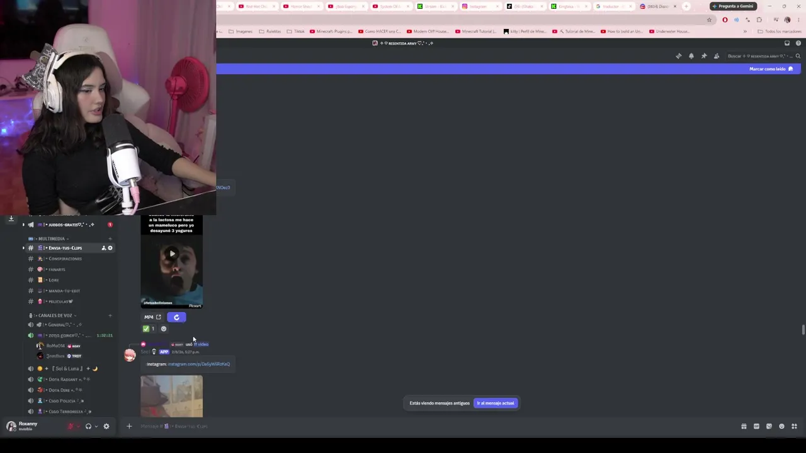Open the Peliculas text channel

60,301
